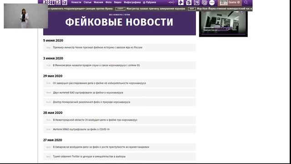Open article about Доктор Комаровский debunking fake
Viewport: 291px width, 164px height.
[120, 102]
